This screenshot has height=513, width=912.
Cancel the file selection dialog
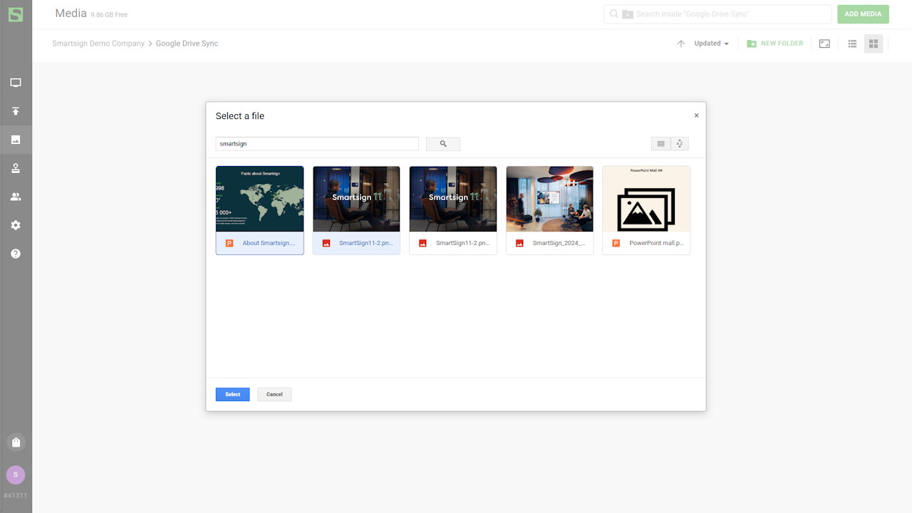274,394
